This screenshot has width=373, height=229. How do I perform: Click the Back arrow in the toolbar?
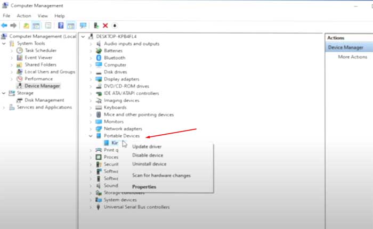pyautogui.click(x=5, y=25)
